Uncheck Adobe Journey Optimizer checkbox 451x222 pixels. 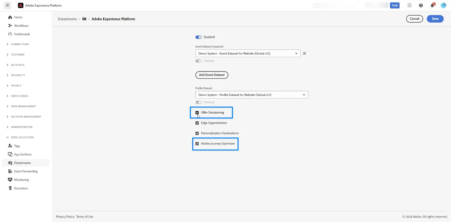coord(197,144)
